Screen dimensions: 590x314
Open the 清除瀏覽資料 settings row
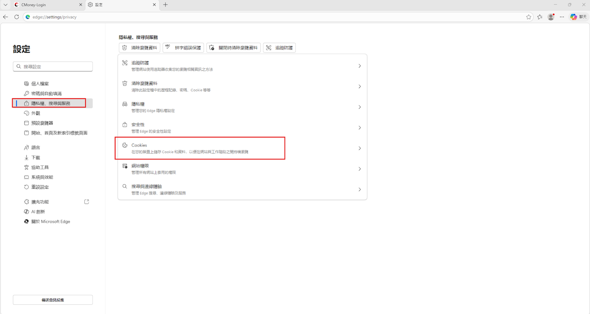point(243,86)
